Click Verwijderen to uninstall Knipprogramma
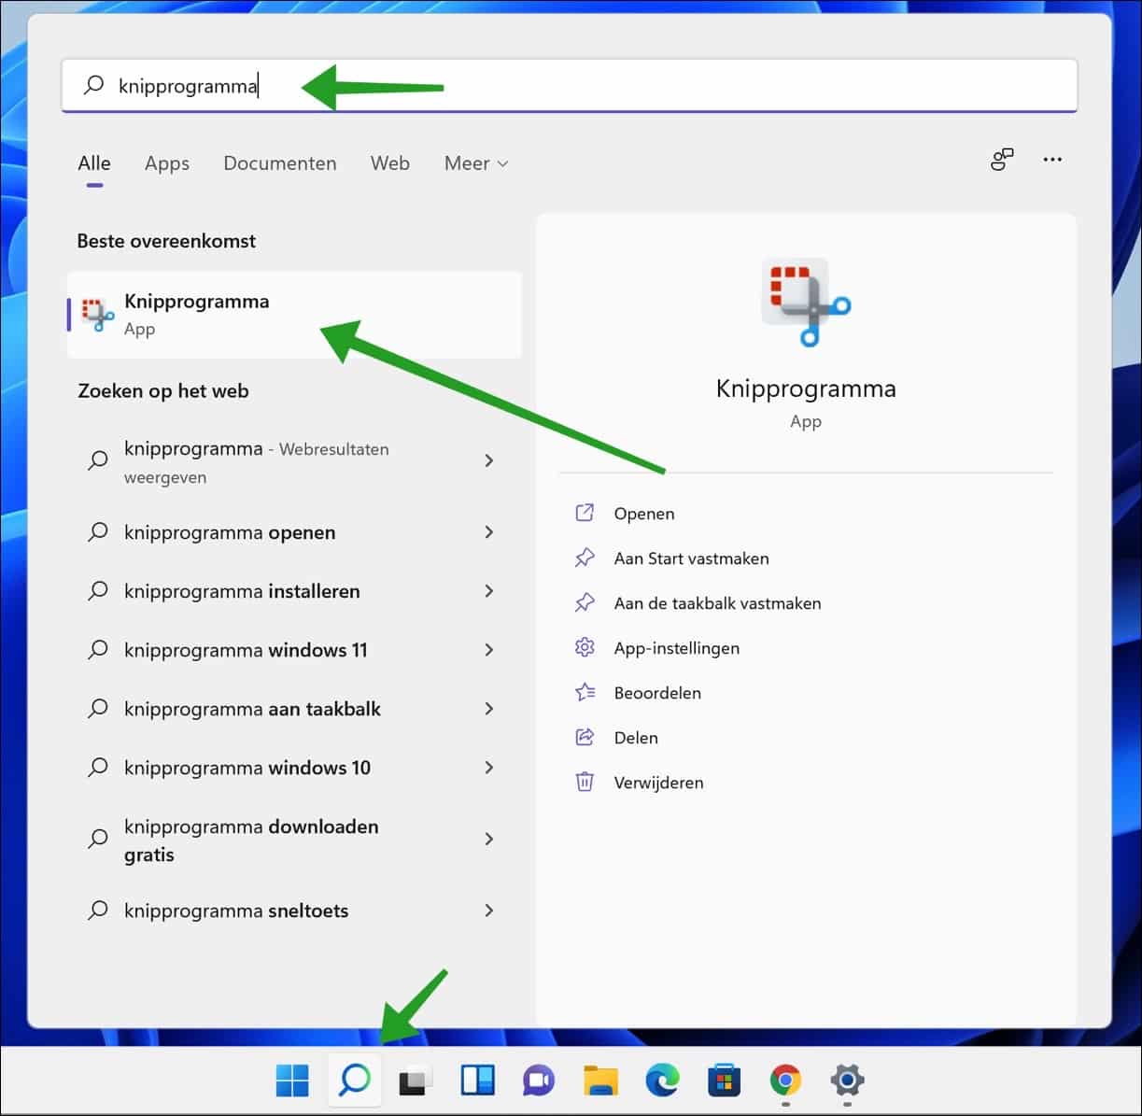Screen dimensions: 1142x1116 [x=658, y=783]
